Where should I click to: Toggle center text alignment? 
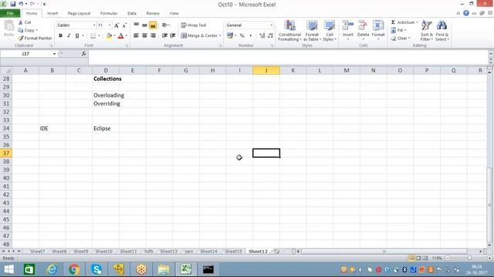pos(144,36)
